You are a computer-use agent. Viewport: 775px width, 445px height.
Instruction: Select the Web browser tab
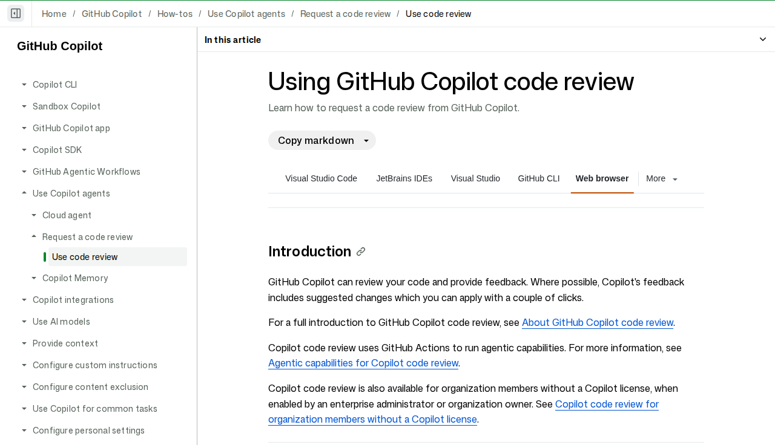(x=602, y=178)
